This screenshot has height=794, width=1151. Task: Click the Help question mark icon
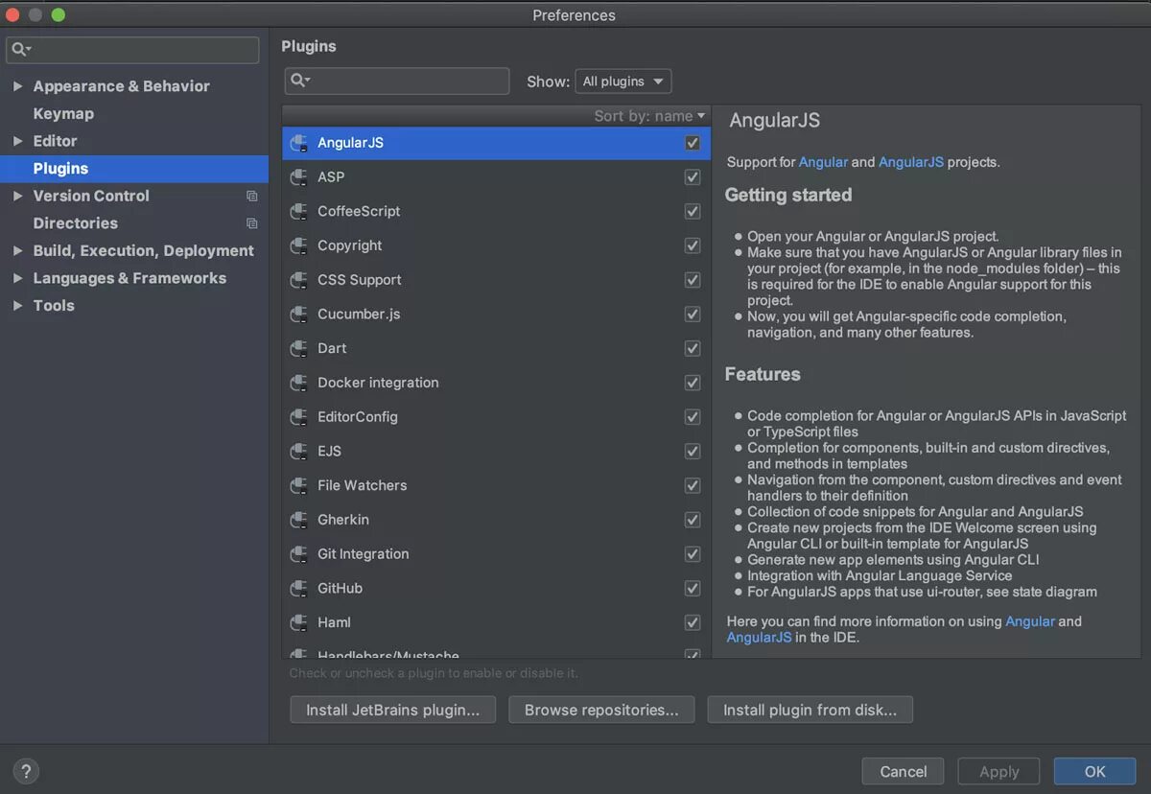click(x=26, y=771)
